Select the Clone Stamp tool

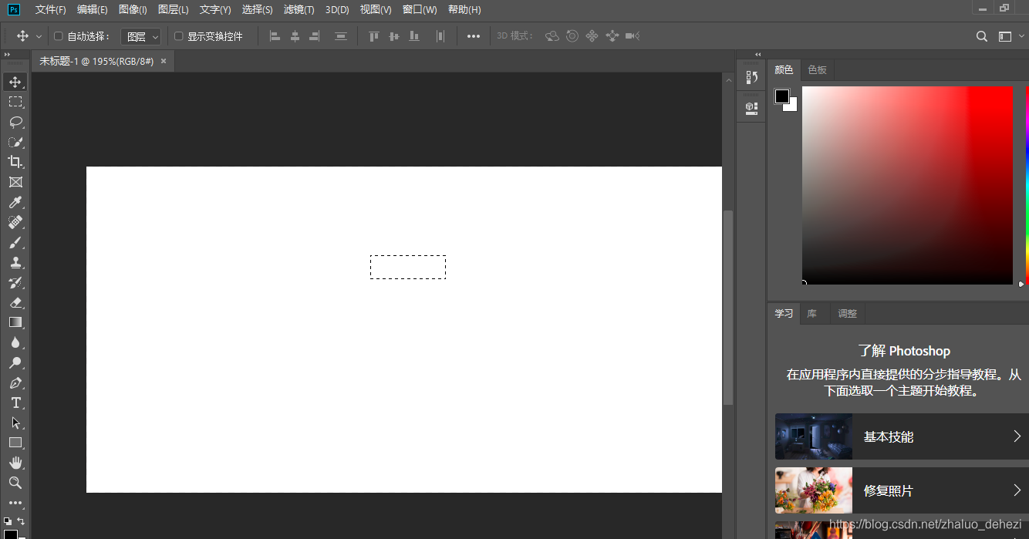(15, 262)
